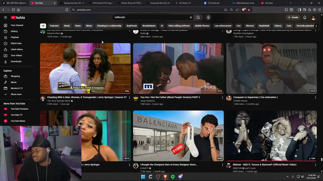Open the notifications bell
Viewport: 323px width, 181px height.
(x=305, y=17)
